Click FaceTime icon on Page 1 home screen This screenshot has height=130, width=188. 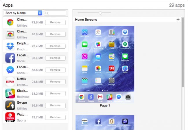(85, 44)
